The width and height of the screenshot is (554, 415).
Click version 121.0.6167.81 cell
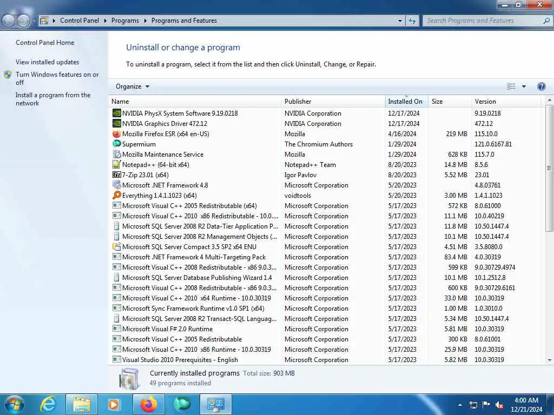pyautogui.click(x=493, y=144)
